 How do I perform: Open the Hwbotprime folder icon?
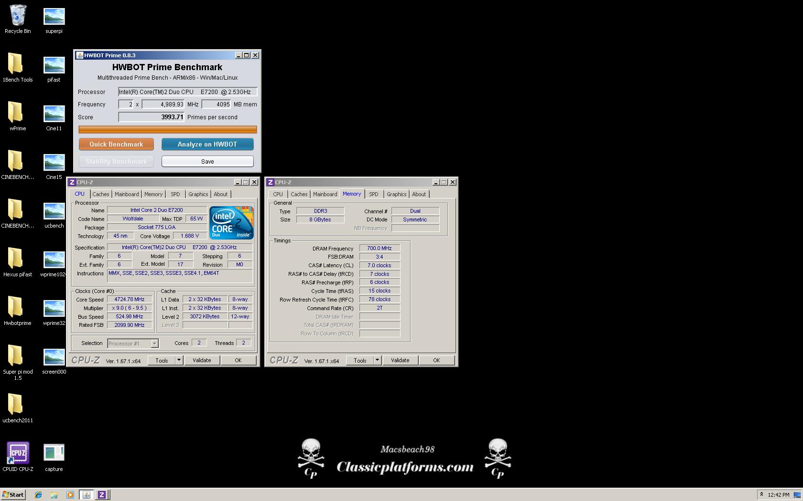18,311
